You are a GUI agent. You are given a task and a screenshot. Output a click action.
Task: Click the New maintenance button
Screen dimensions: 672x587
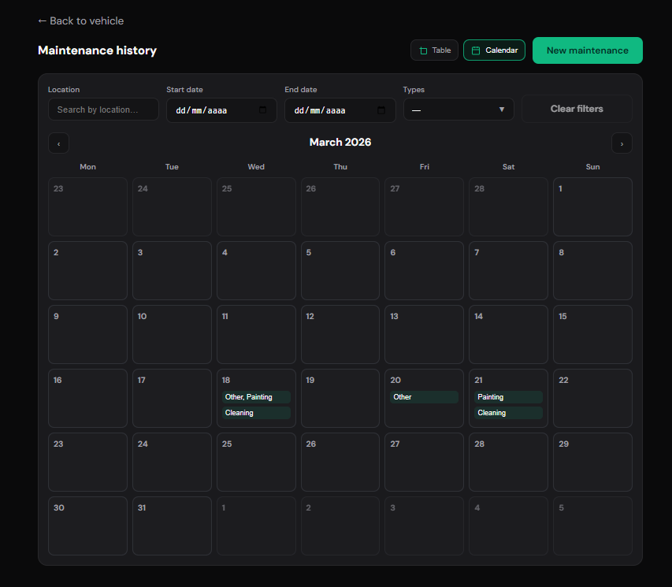587,50
